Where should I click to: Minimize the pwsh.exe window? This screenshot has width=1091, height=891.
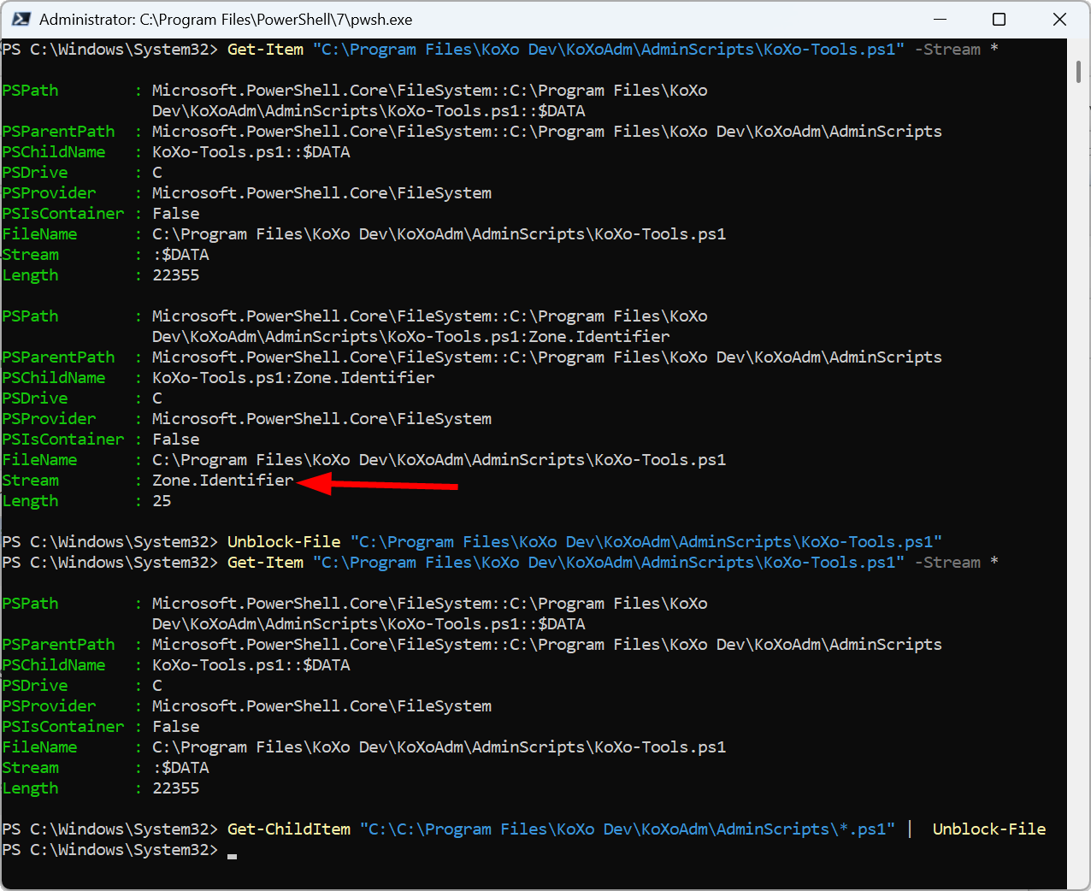coord(940,19)
